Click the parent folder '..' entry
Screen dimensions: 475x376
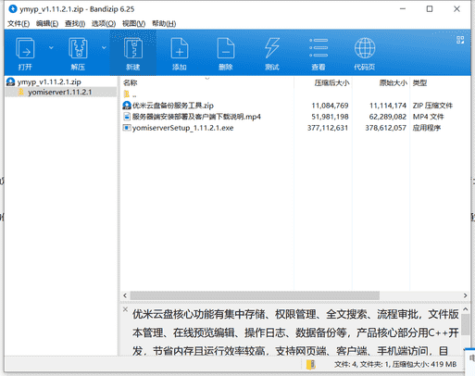(x=134, y=94)
